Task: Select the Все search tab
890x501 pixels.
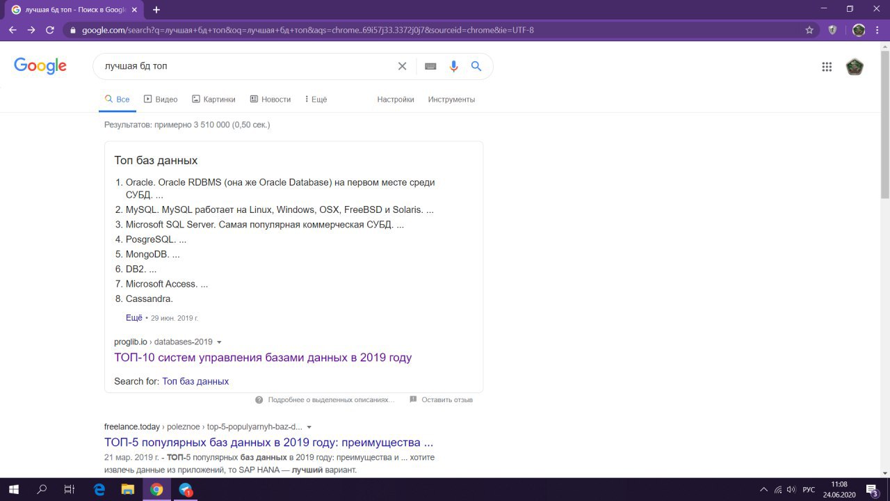Action: [x=117, y=100]
